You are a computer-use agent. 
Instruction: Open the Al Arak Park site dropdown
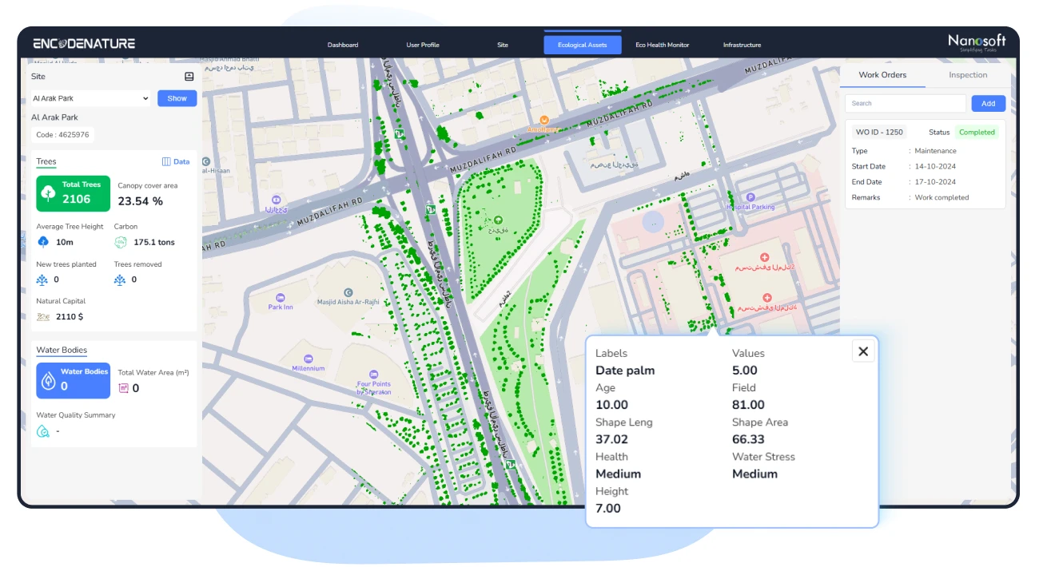click(90, 98)
